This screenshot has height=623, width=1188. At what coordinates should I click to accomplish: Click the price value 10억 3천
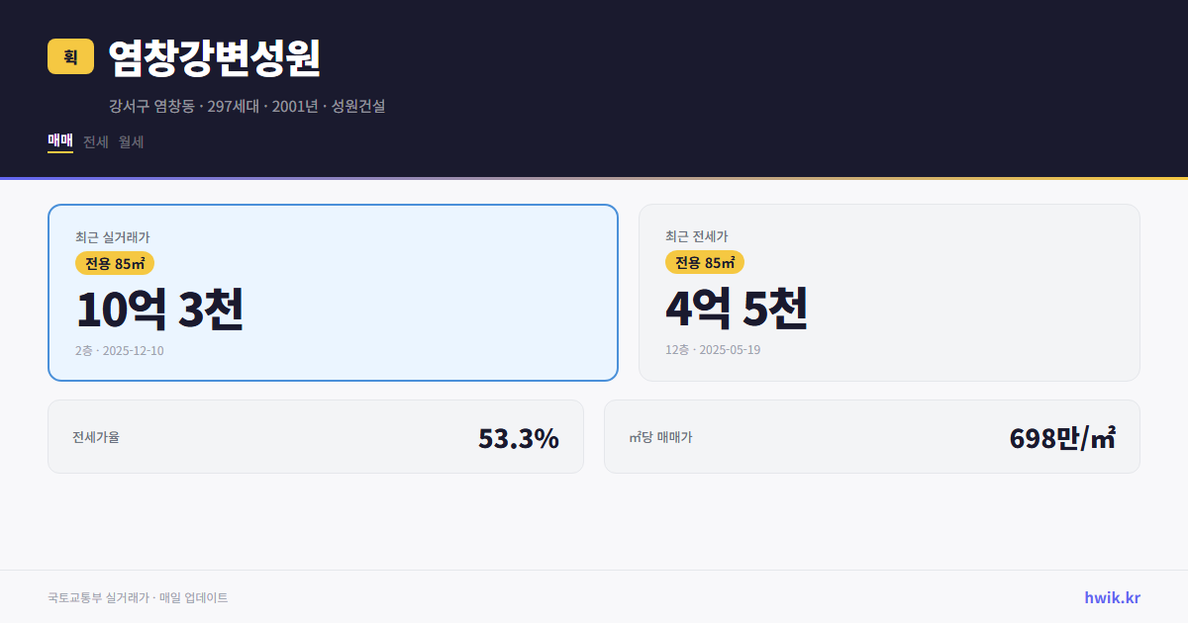click(x=158, y=311)
